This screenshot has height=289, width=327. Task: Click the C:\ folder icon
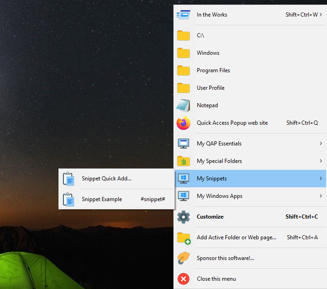tap(184, 35)
